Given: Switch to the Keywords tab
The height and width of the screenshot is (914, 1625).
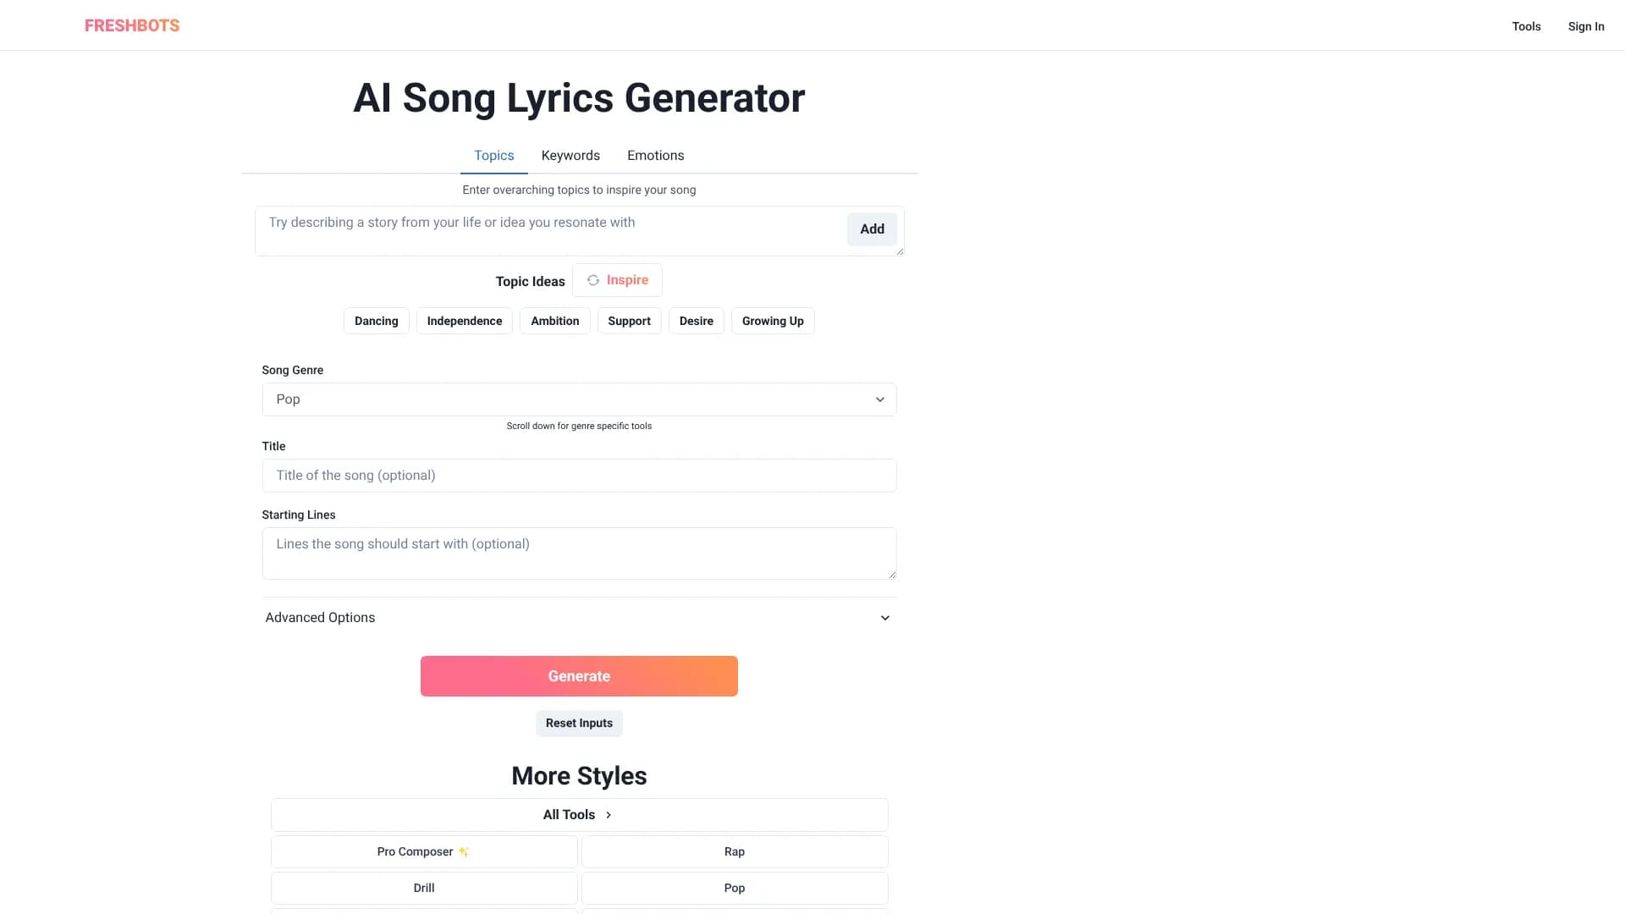Looking at the screenshot, I should 570,156.
